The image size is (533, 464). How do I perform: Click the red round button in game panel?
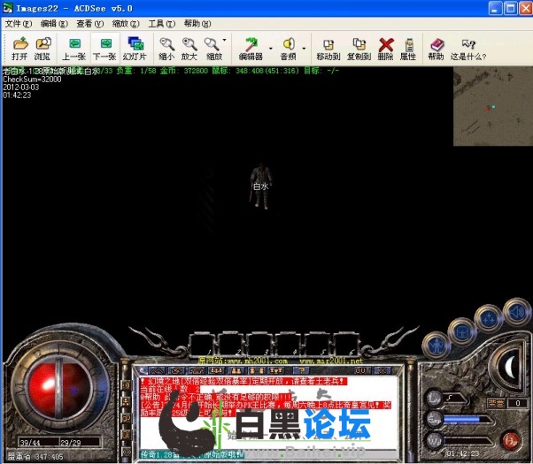tap(511, 441)
